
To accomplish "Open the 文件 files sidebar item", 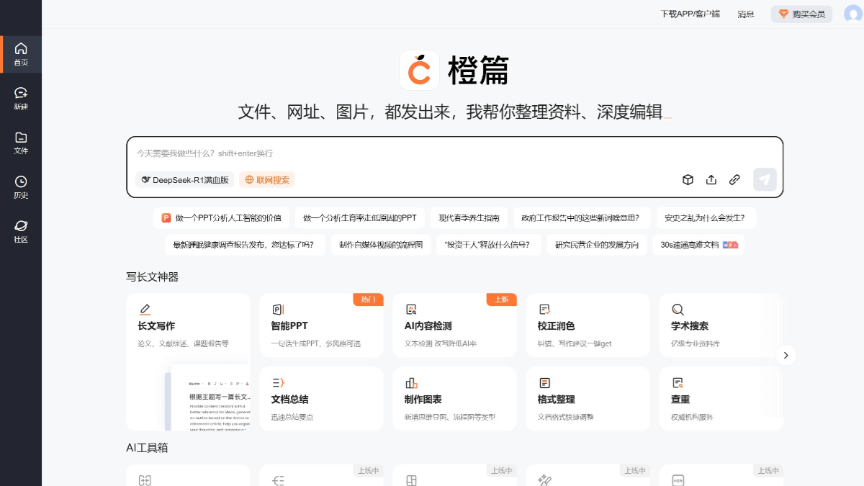I will click(21, 143).
